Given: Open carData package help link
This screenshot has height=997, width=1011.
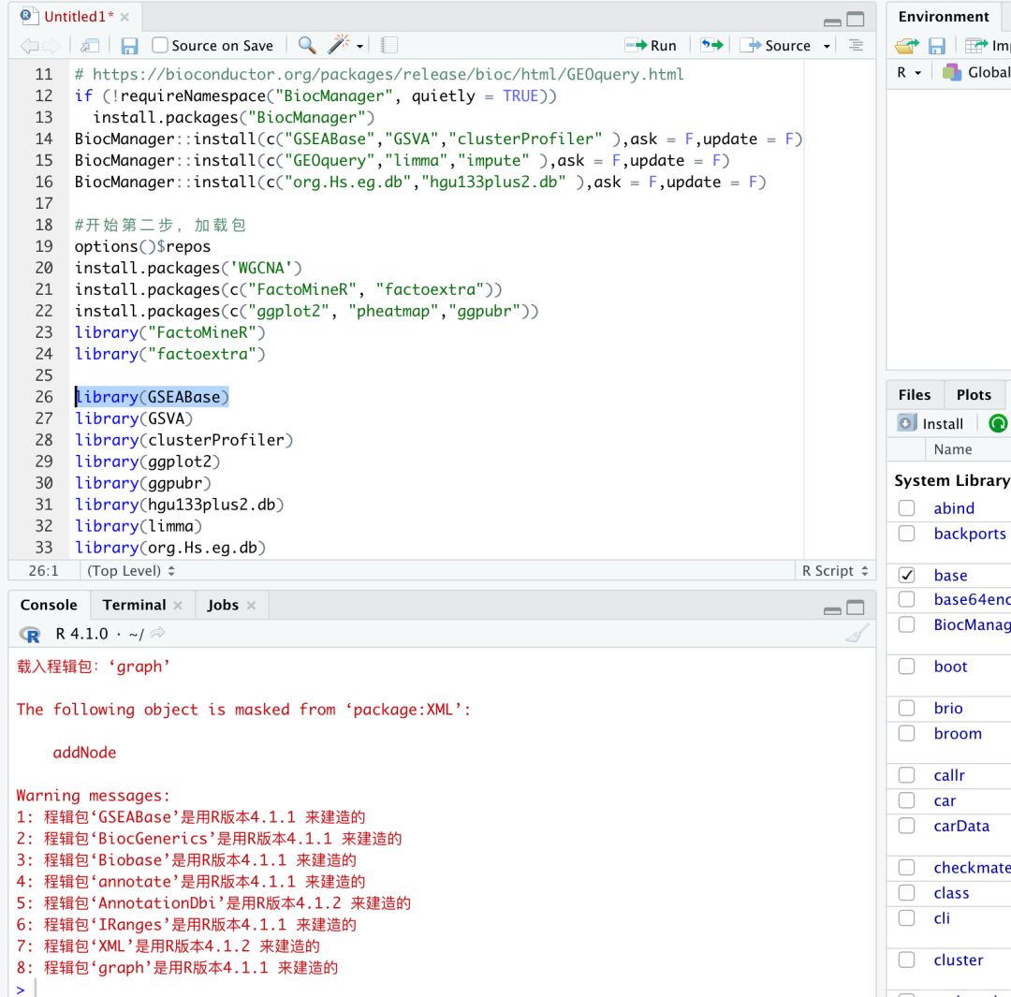Looking at the screenshot, I should pyautogui.click(x=961, y=826).
